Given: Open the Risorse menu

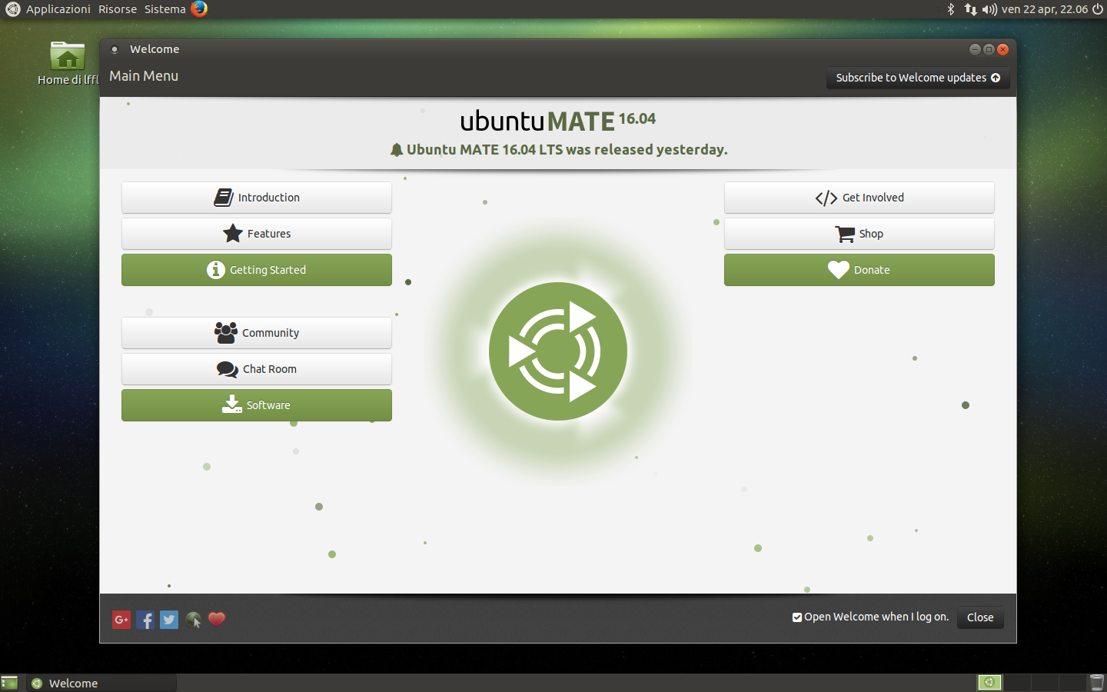Looking at the screenshot, I should [x=118, y=9].
